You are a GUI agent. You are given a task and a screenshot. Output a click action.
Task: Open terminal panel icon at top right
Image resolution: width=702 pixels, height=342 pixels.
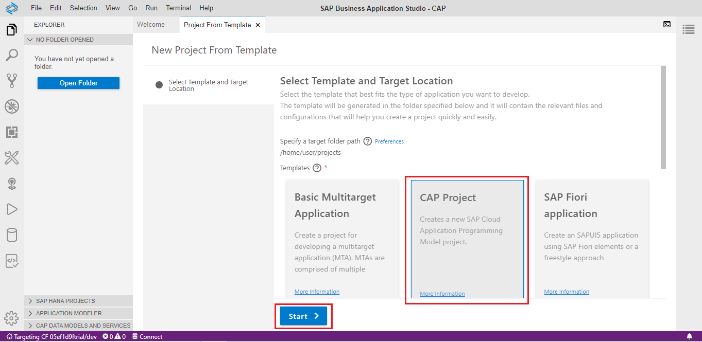click(666, 24)
